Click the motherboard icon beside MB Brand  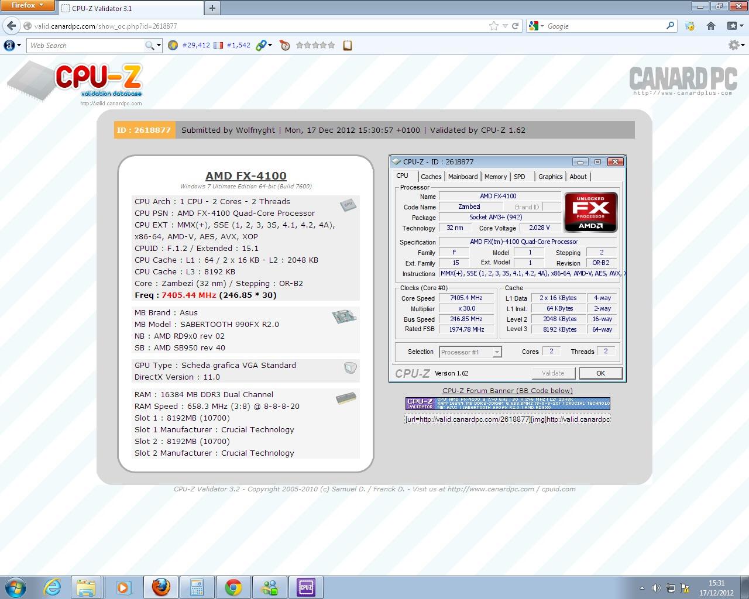point(344,316)
